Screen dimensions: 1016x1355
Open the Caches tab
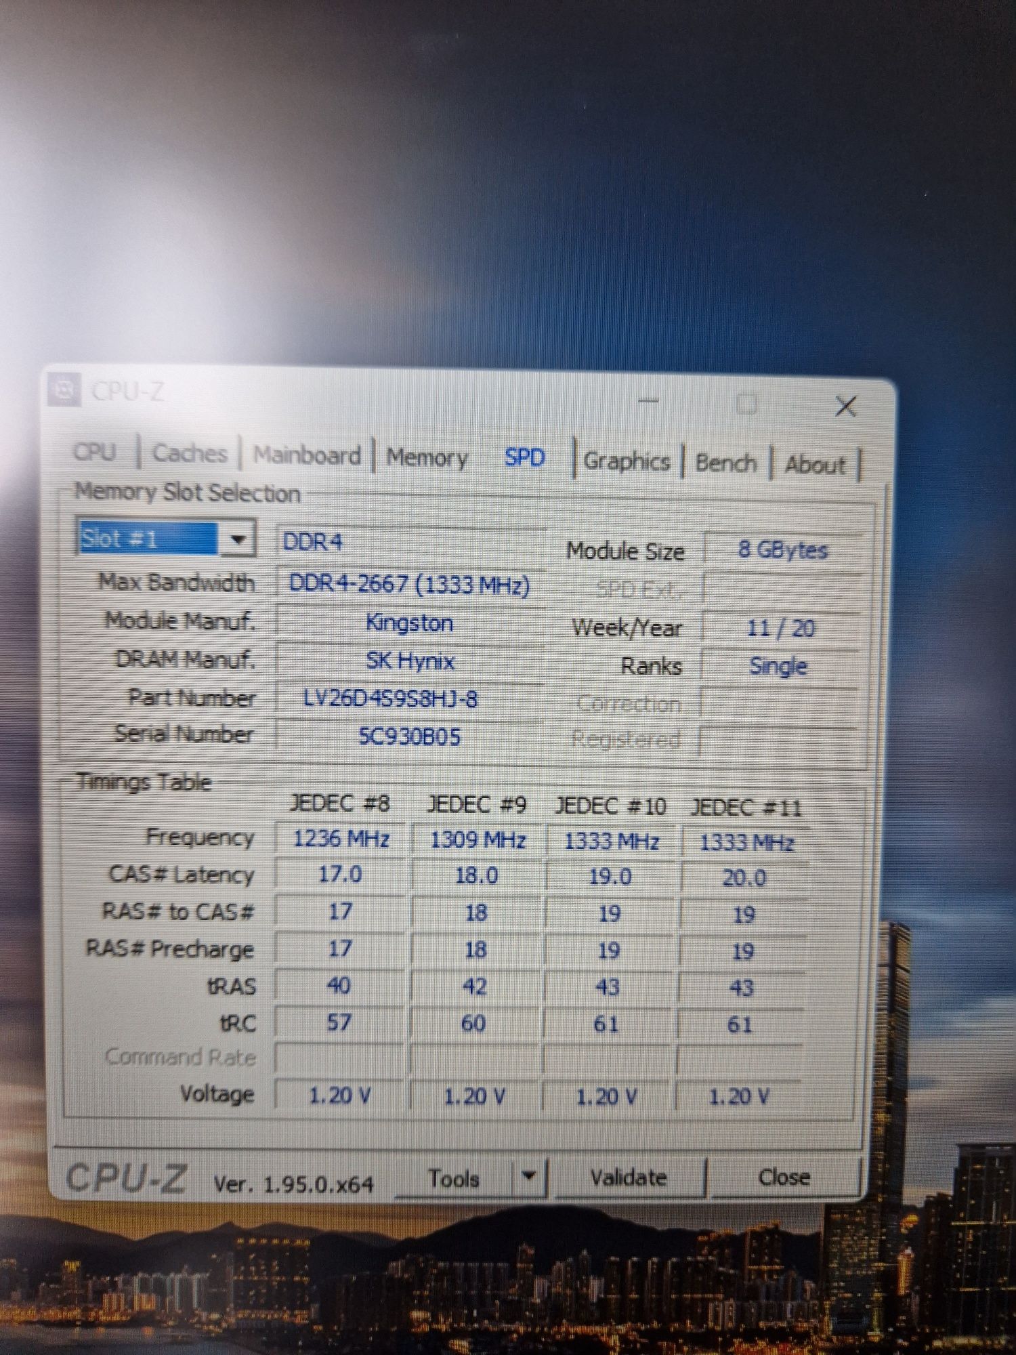pyautogui.click(x=190, y=453)
